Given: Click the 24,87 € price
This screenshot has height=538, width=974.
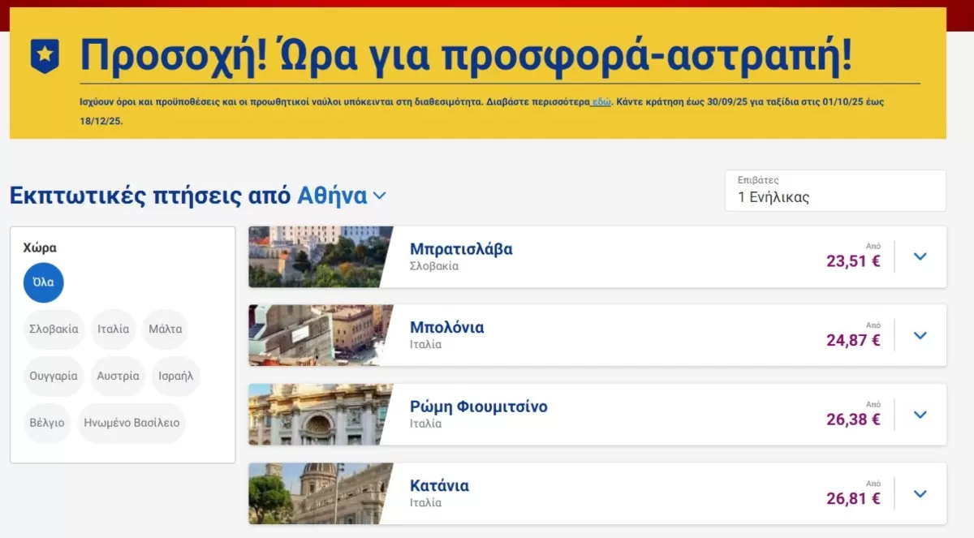Looking at the screenshot, I should (853, 340).
